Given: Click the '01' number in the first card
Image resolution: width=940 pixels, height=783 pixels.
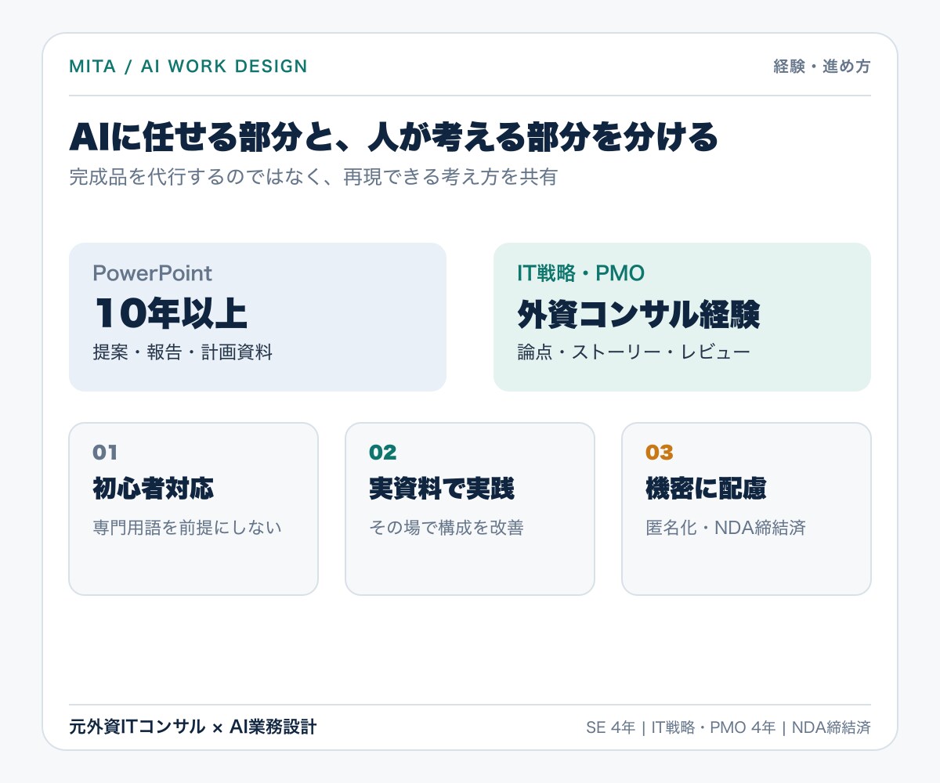Looking at the screenshot, I should [x=105, y=453].
